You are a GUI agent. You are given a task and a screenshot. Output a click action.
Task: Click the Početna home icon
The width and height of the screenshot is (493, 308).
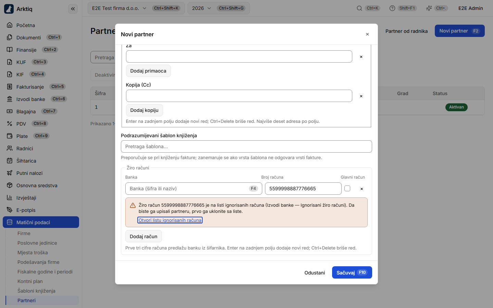10,25
